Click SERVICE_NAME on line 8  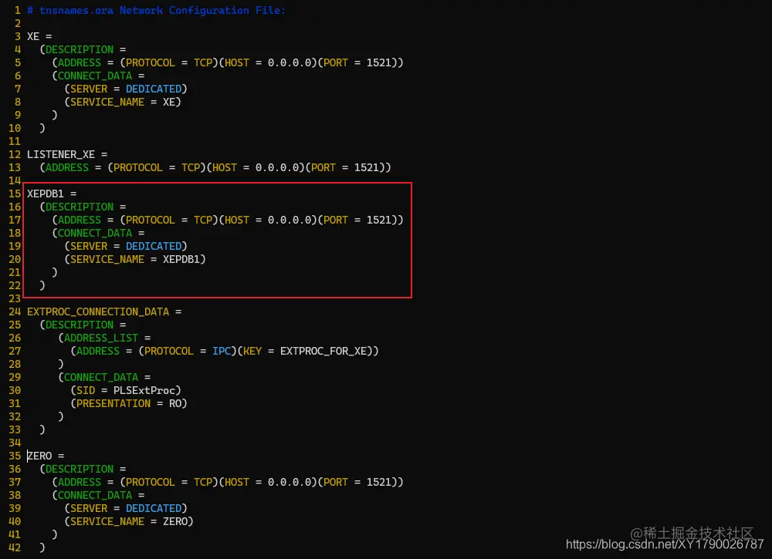pyautogui.click(x=107, y=103)
